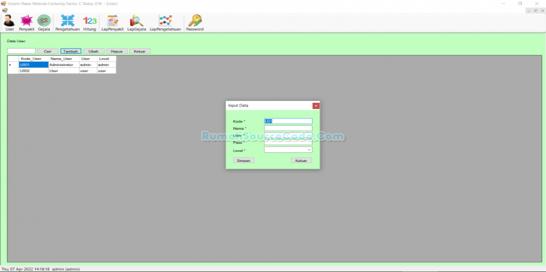Screen dimensions: 546x272
Task: Click the Kode_User column header
Action: 33,59
